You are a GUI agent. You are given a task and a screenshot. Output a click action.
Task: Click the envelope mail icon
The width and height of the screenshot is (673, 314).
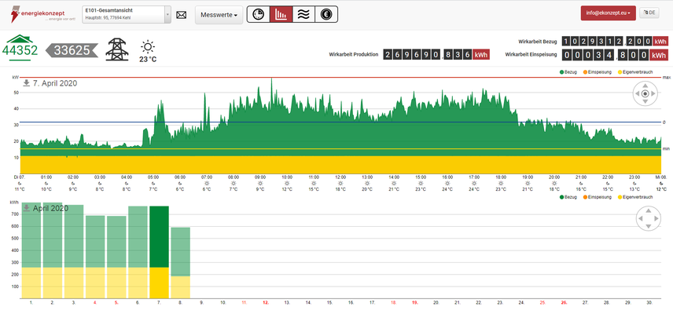181,14
